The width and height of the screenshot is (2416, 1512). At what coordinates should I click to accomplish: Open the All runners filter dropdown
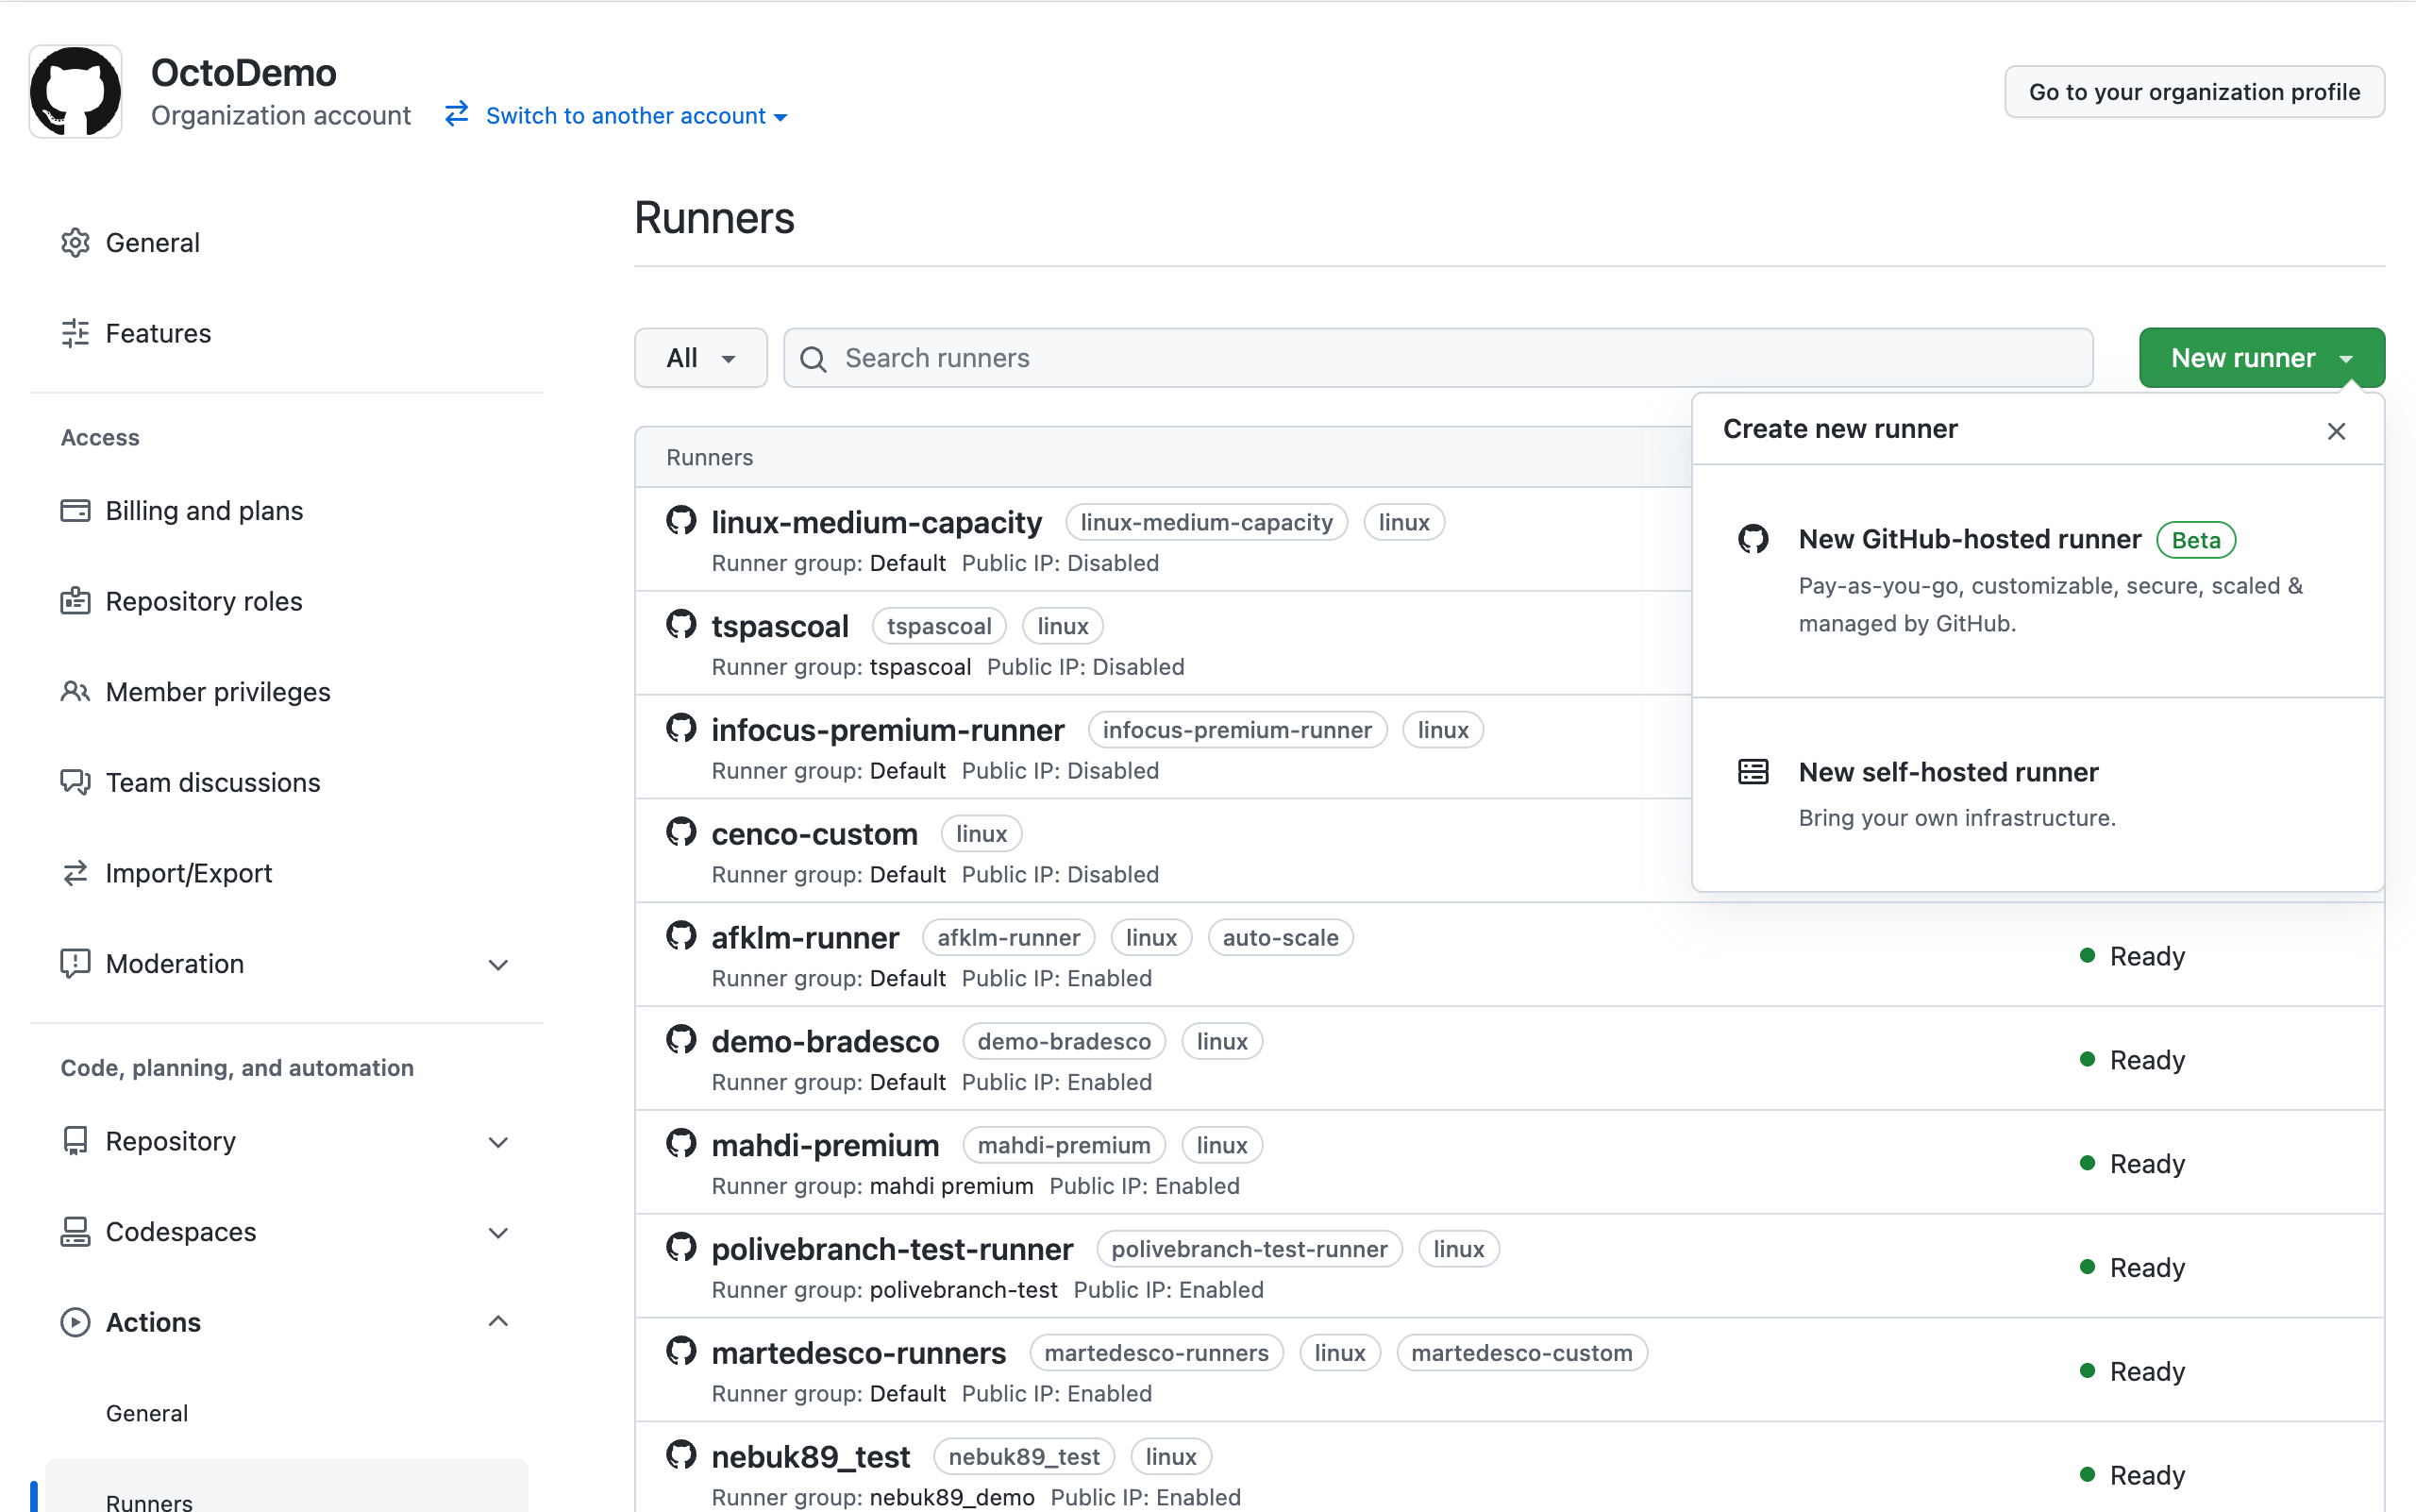(699, 357)
